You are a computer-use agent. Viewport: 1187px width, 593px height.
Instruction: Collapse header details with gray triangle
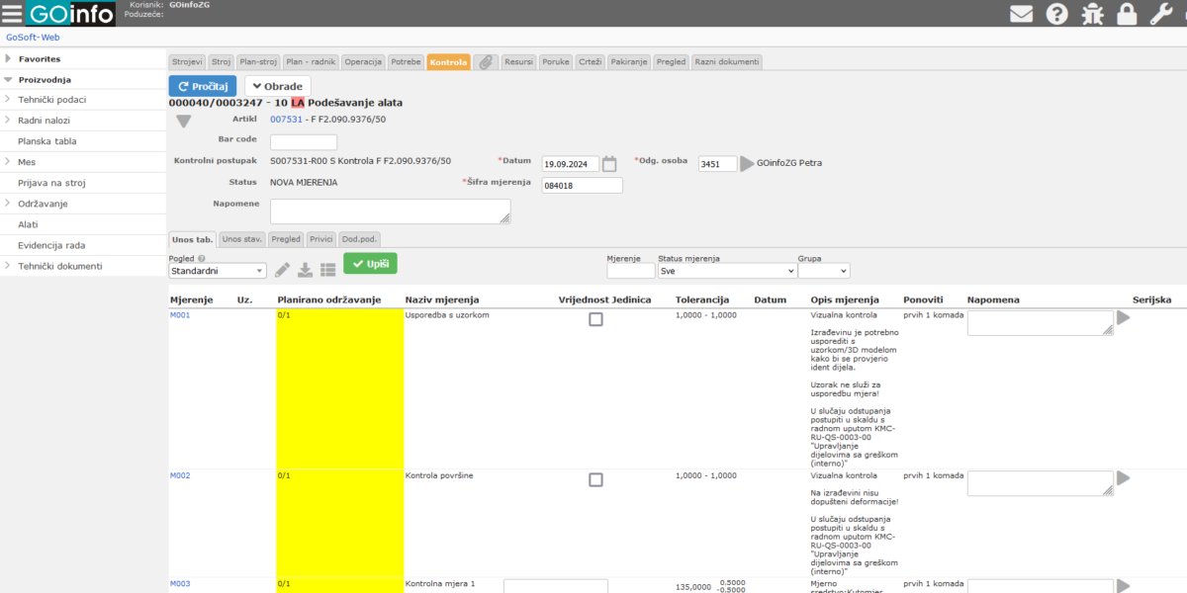183,122
